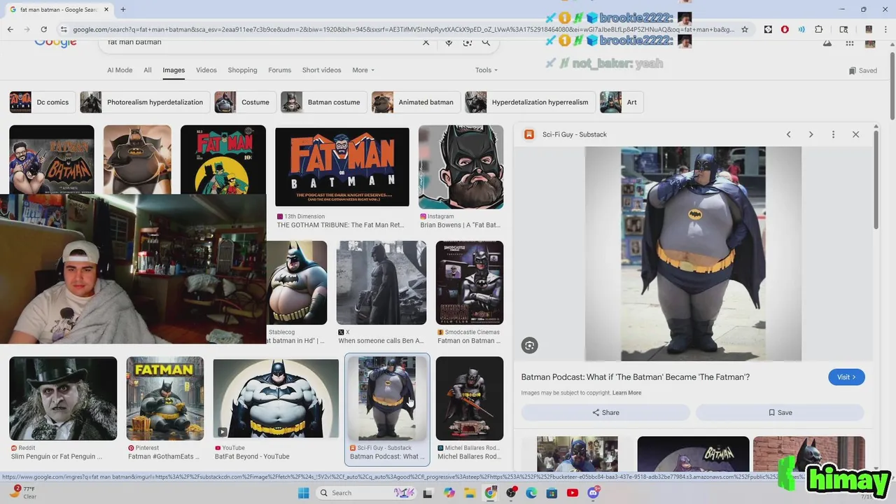The height and width of the screenshot is (504, 896).
Task: Open the Brian Bowens Instagram thumbnail
Action: pyautogui.click(x=461, y=167)
